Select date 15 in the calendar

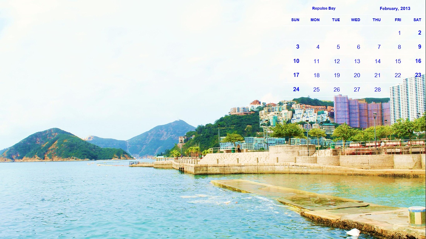[x=398, y=61]
